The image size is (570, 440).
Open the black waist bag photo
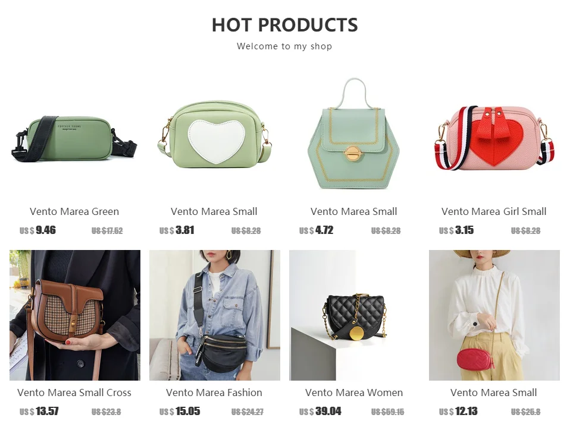[x=214, y=315]
